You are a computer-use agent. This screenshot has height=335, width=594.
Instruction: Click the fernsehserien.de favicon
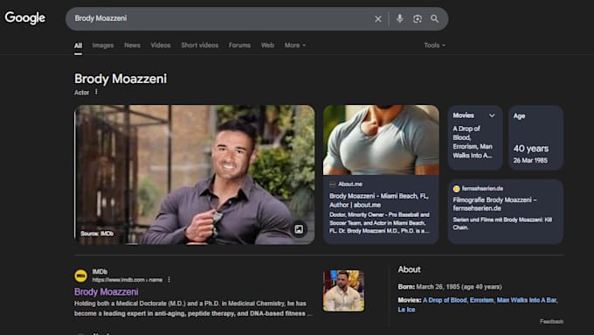point(456,189)
